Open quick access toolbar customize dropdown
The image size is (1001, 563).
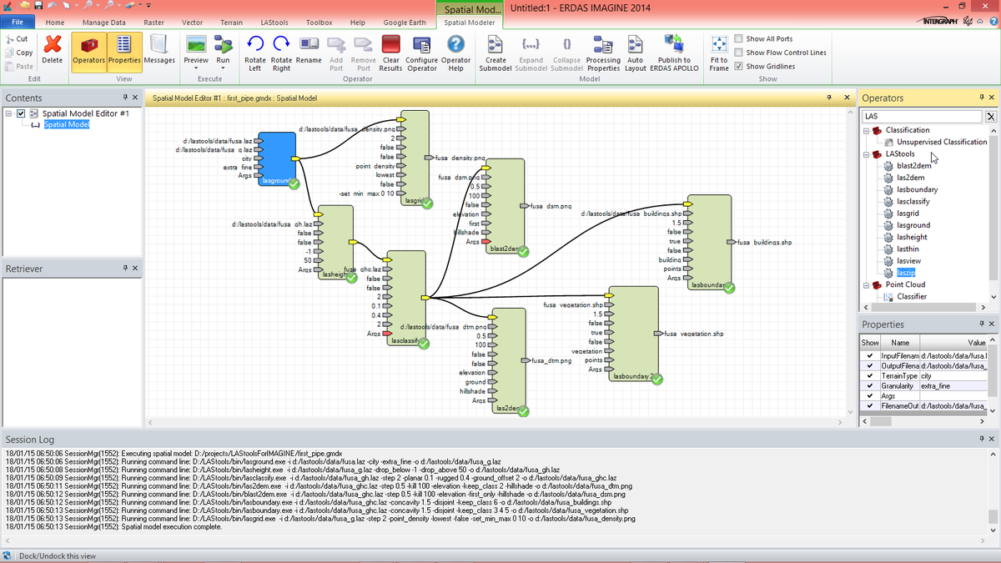coord(148,6)
